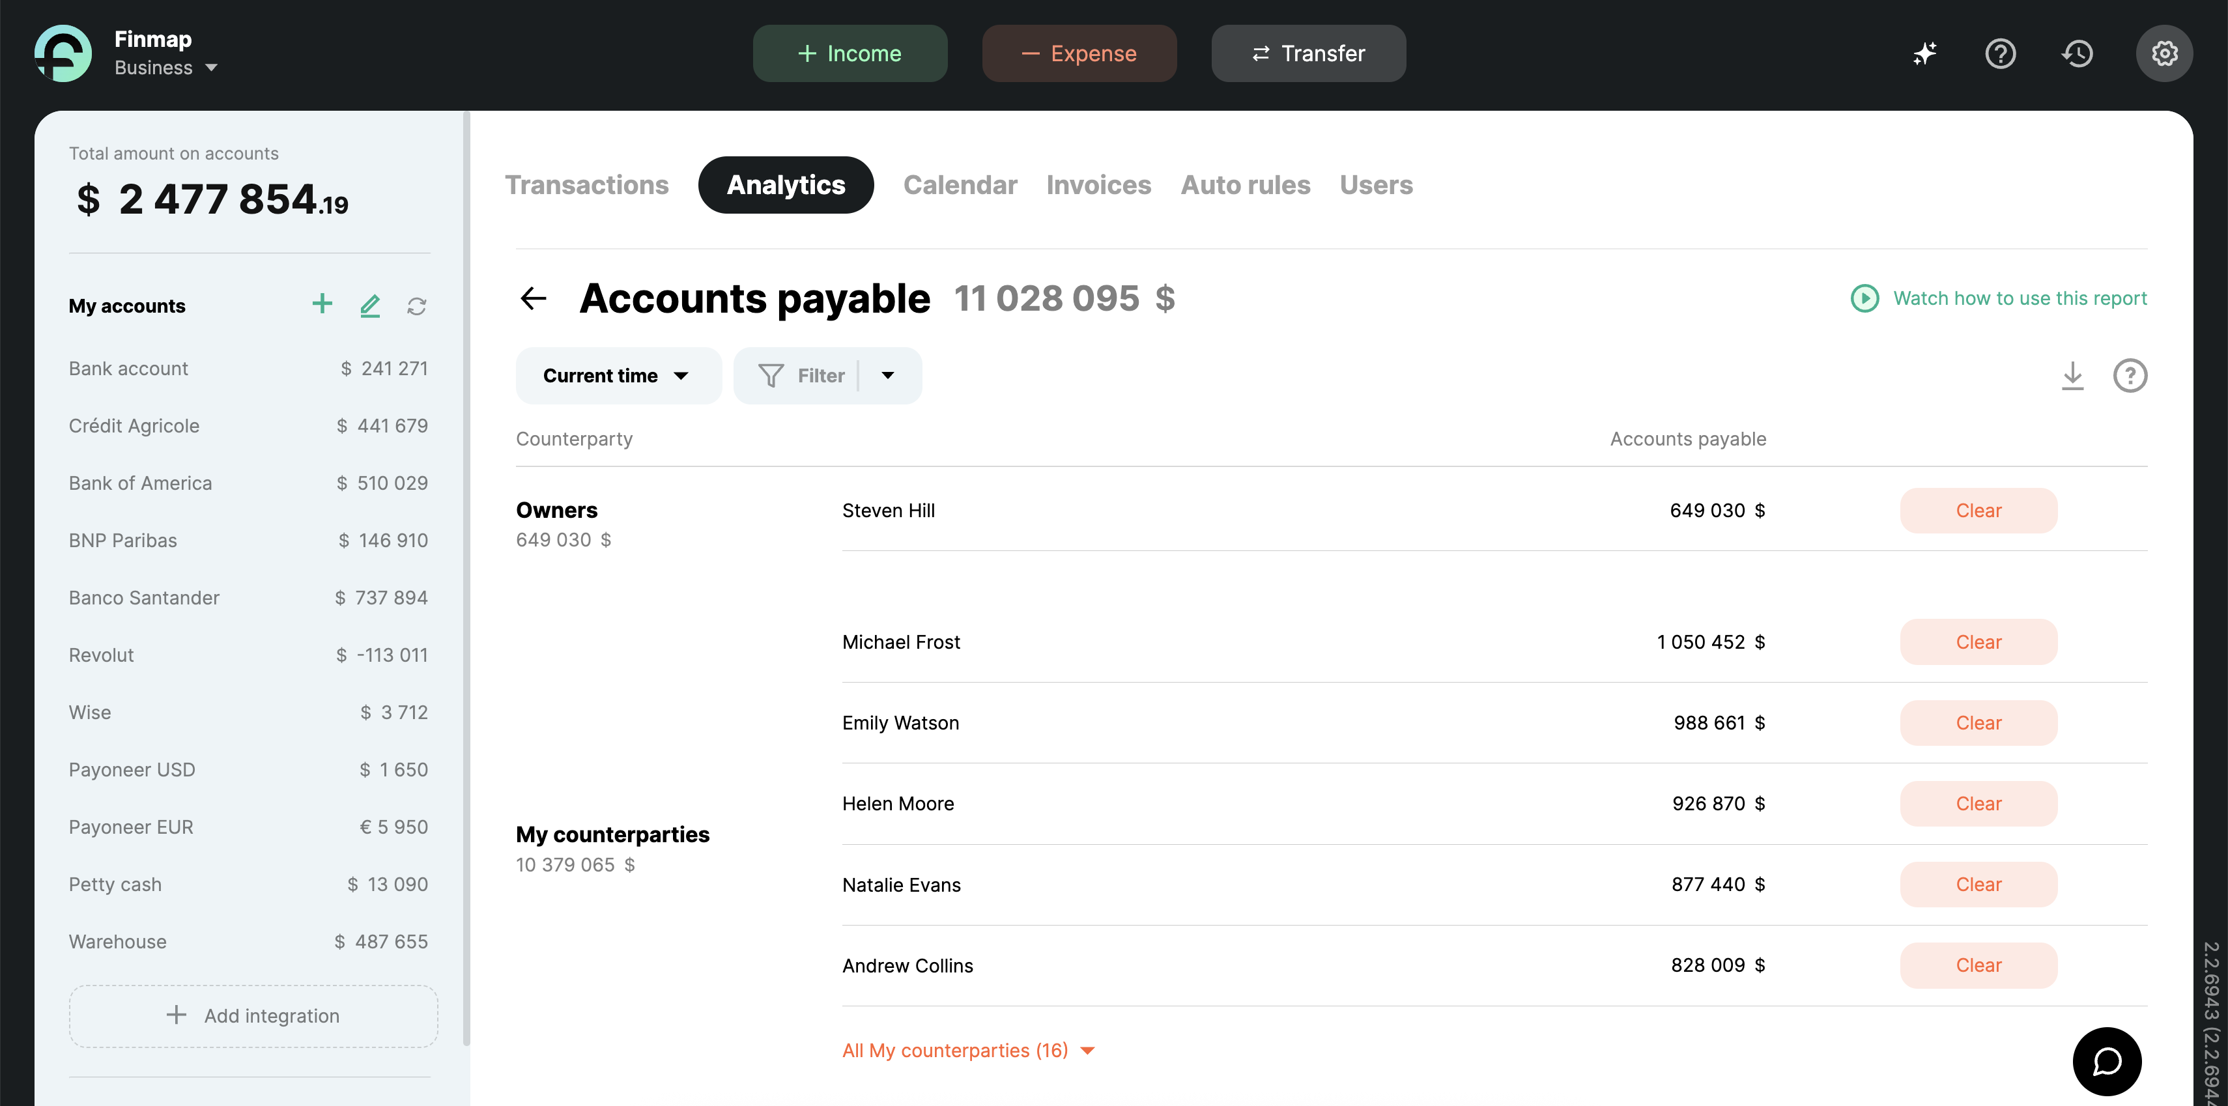Image resolution: width=2228 pixels, height=1106 pixels.
Task: Open the settings gear icon
Action: click(2164, 53)
